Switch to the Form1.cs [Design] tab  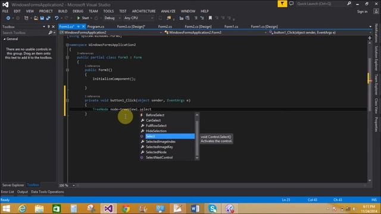[x=264, y=26]
